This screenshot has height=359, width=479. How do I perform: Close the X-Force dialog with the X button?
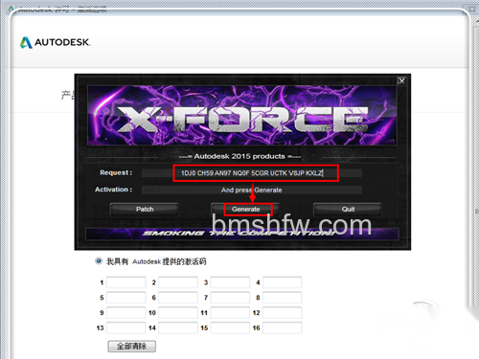(401, 80)
